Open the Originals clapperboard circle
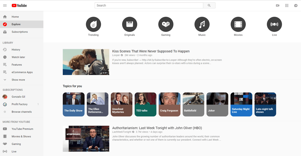 130,24
